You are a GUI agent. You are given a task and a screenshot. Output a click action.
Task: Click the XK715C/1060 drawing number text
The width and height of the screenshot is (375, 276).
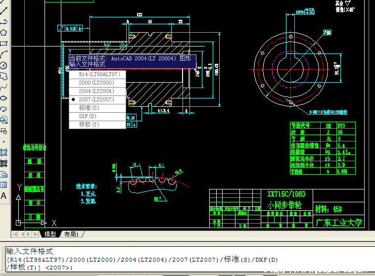coord(286,194)
